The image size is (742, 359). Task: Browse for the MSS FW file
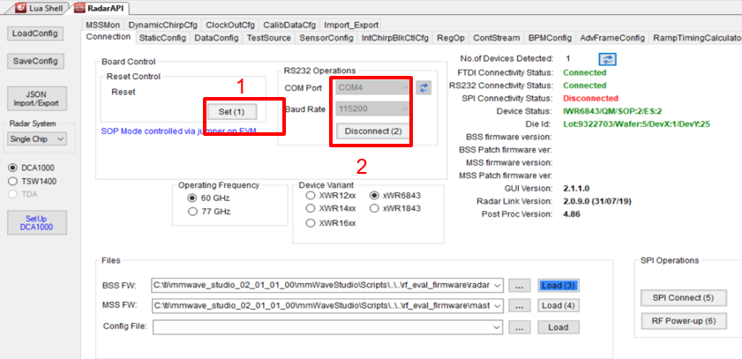click(x=520, y=306)
